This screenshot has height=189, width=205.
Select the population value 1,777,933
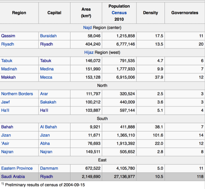point(126,69)
